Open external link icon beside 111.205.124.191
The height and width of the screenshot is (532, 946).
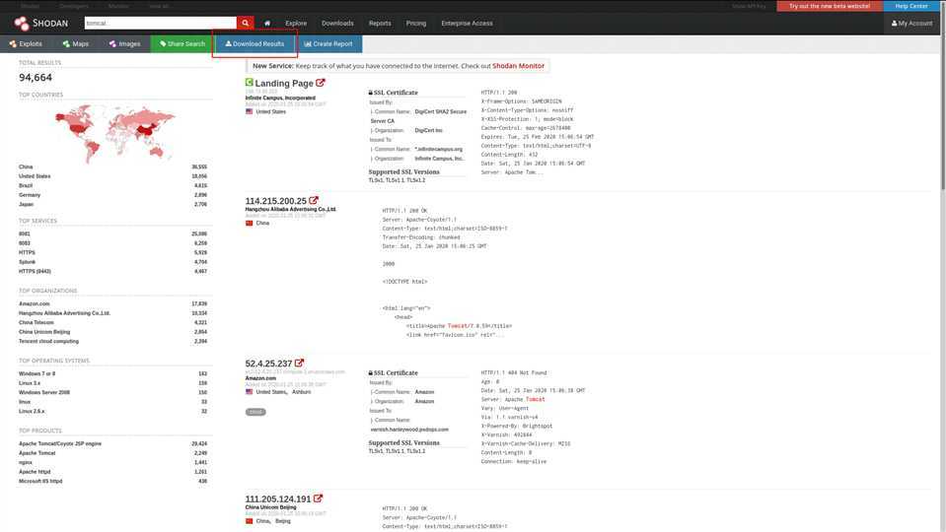click(318, 499)
